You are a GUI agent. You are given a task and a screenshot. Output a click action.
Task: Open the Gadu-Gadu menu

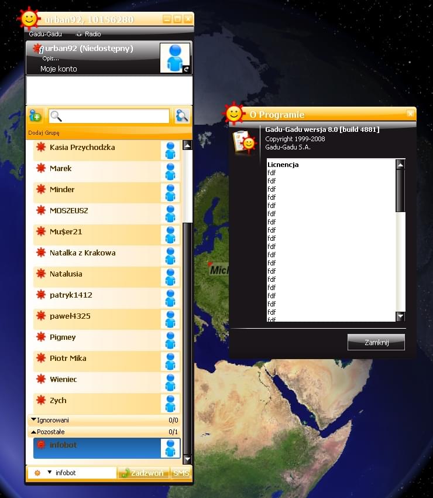click(x=46, y=34)
